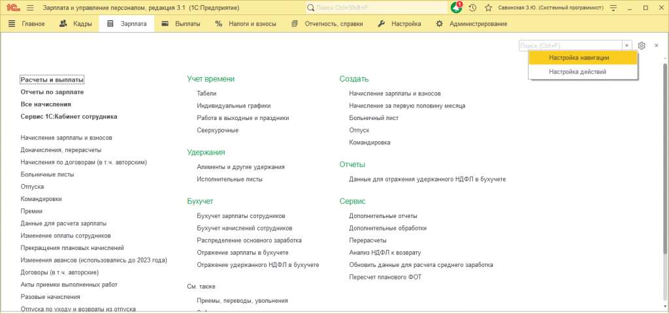Create Начисление за первую половину месяца
Viewport: 669px width, 314px height.
click(407, 106)
